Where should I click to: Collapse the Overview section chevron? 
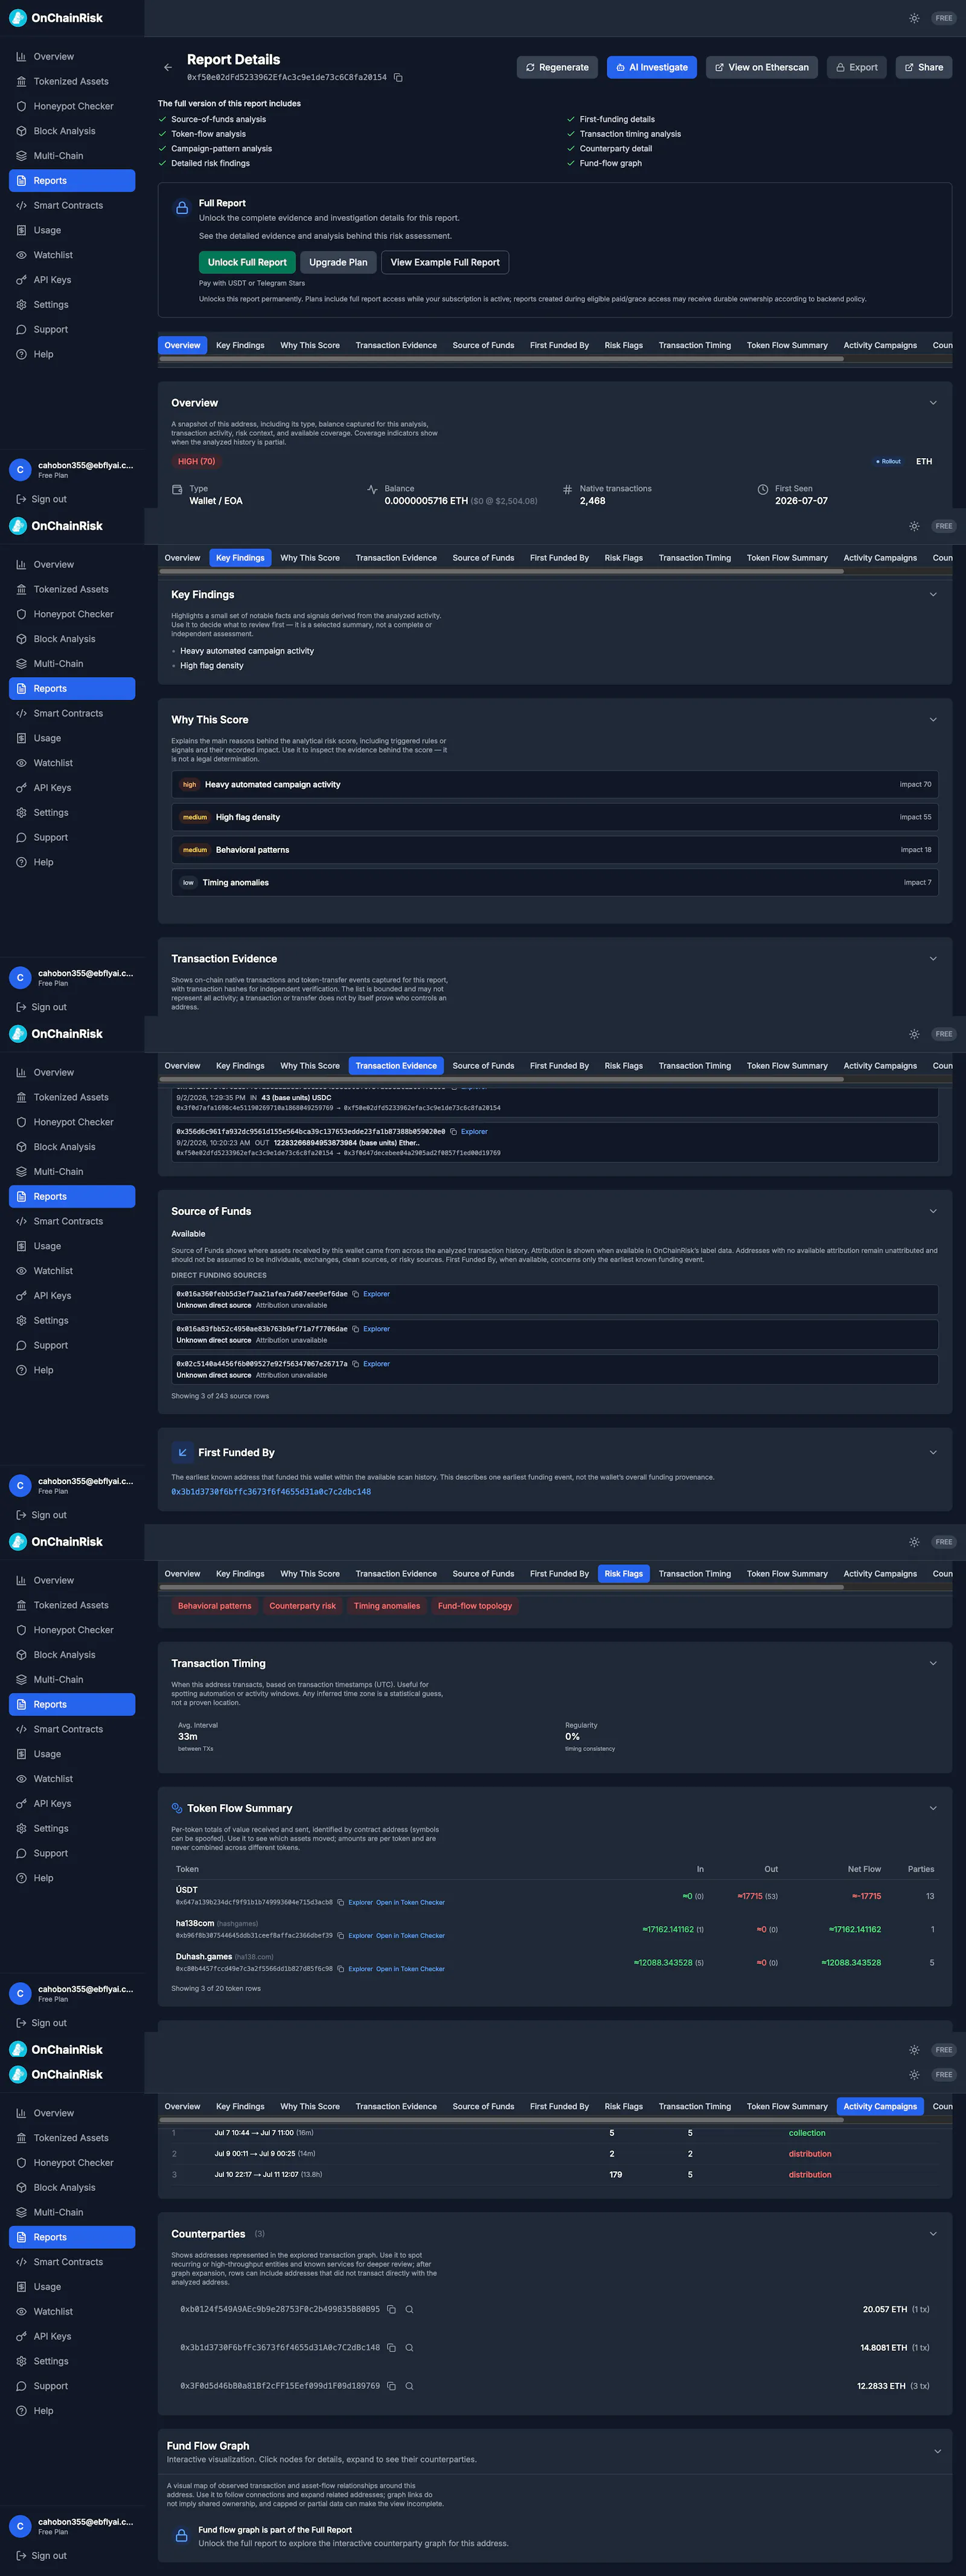(933, 403)
